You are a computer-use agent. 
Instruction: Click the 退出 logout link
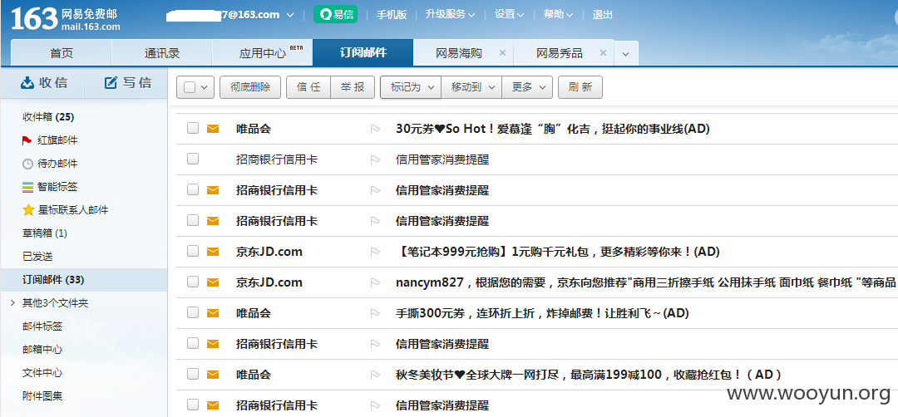coord(603,15)
